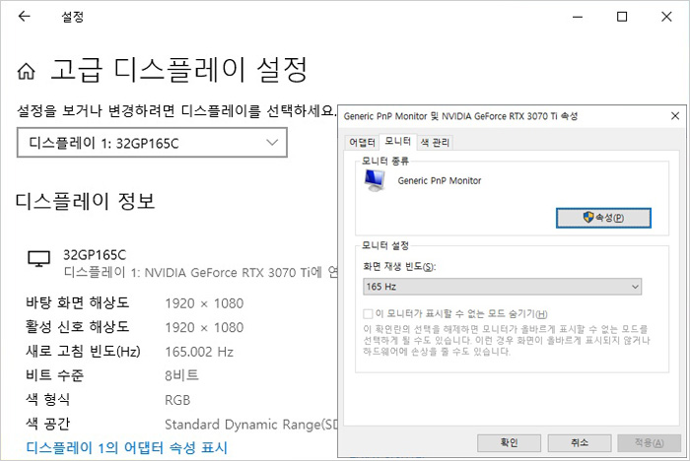The image size is (690, 461).
Task: Open the 디스플레이 1의 어댑터 속성 표시 link
Action: (126, 448)
